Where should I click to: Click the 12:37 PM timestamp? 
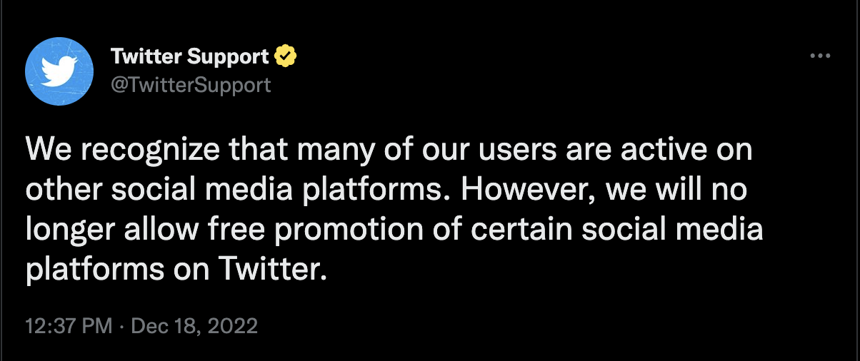[69, 326]
